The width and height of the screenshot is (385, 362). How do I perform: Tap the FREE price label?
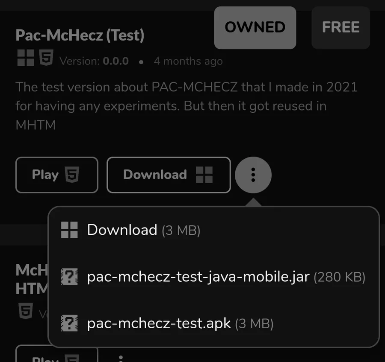coord(341,28)
